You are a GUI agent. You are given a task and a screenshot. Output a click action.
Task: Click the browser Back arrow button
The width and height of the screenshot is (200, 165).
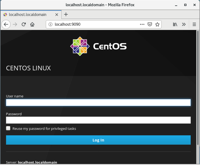coord(6,24)
